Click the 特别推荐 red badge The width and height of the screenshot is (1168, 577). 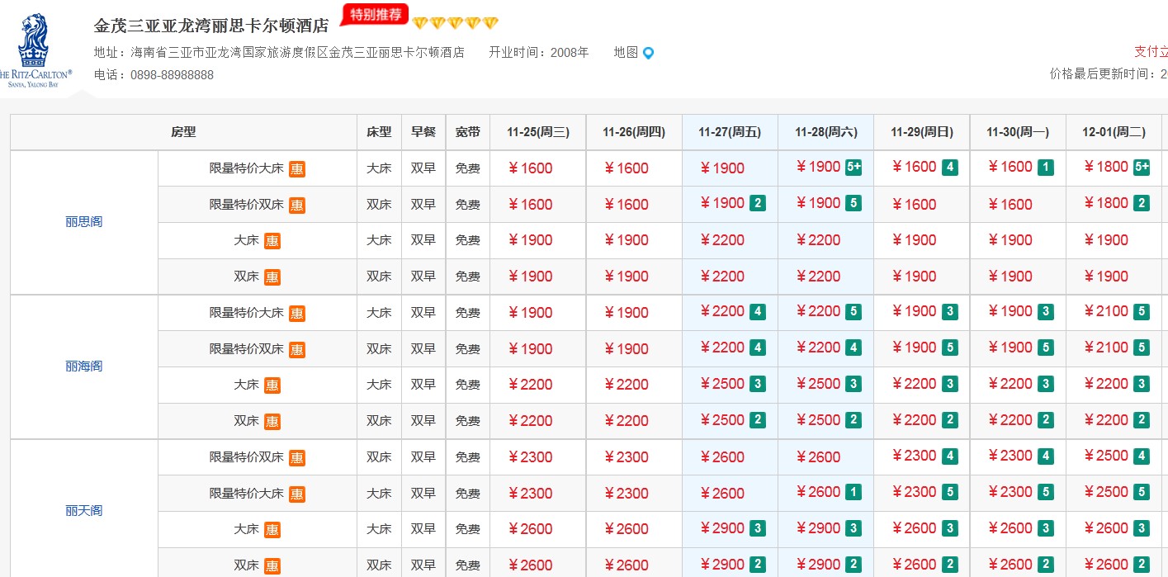click(375, 14)
